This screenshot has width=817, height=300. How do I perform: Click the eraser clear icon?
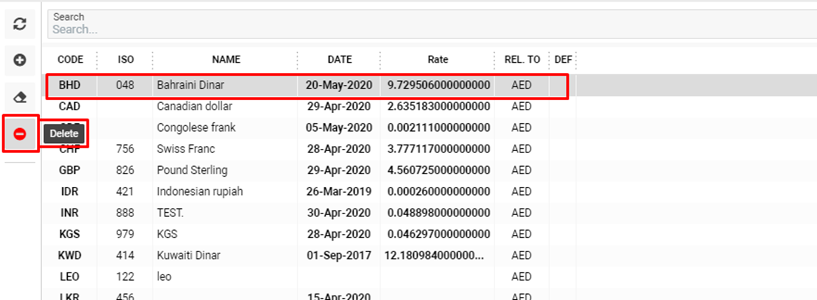(x=20, y=97)
